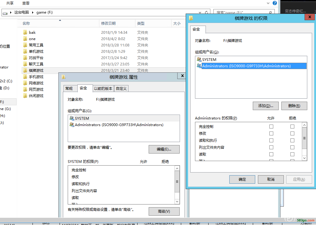Viewport: 316px width, 225px height.
Task: Click the Explorer help question mark icon
Action: tap(275, 3)
